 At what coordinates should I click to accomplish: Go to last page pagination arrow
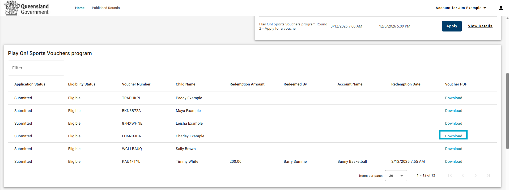488,175
